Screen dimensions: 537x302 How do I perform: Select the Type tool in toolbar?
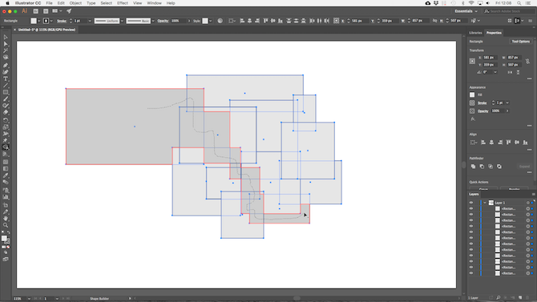pyautogui.click(x=6, y=79)
